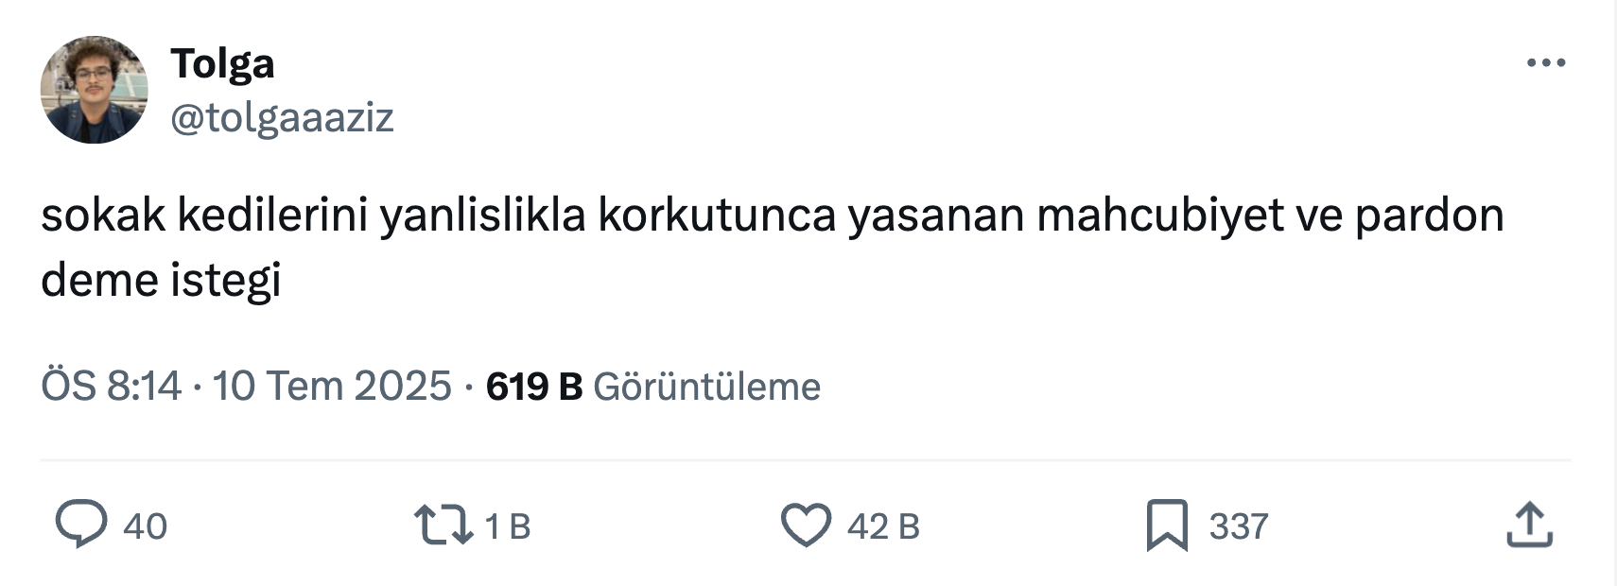Click the date 10 Tem 2025
Viewport: 1617px width, 586px height.
coord(332,387)
